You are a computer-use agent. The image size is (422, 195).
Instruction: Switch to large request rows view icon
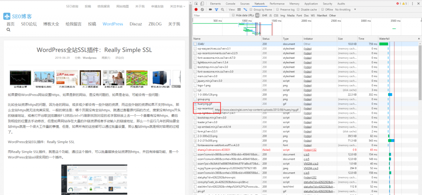pyautogui.click(x=239, y=9)
